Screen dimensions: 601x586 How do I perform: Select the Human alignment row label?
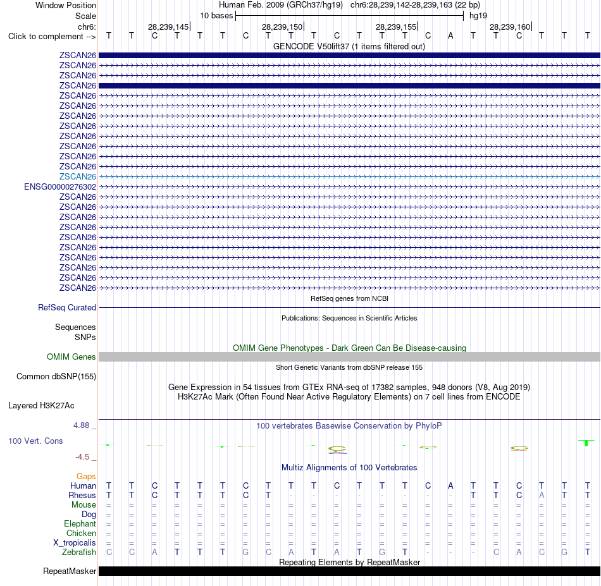coord(83,485)
